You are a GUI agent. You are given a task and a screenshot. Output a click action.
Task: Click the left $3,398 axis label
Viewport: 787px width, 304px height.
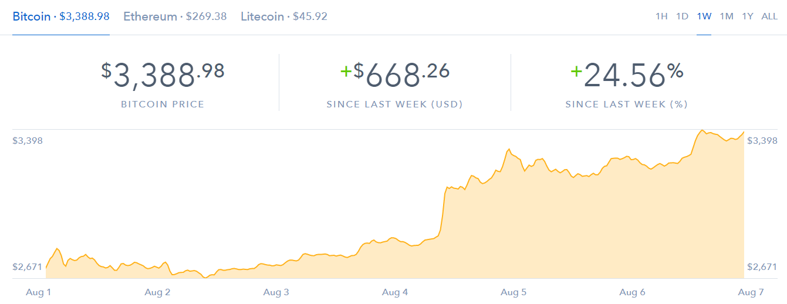pos(28,141)
